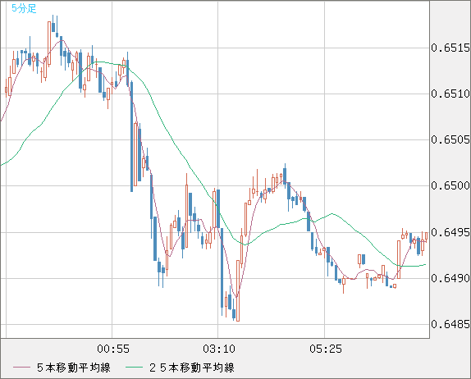471x379 pixels.
Task: Click the 0.6500 price axis label
Action: pyautogui.click(x=450, y=185)
